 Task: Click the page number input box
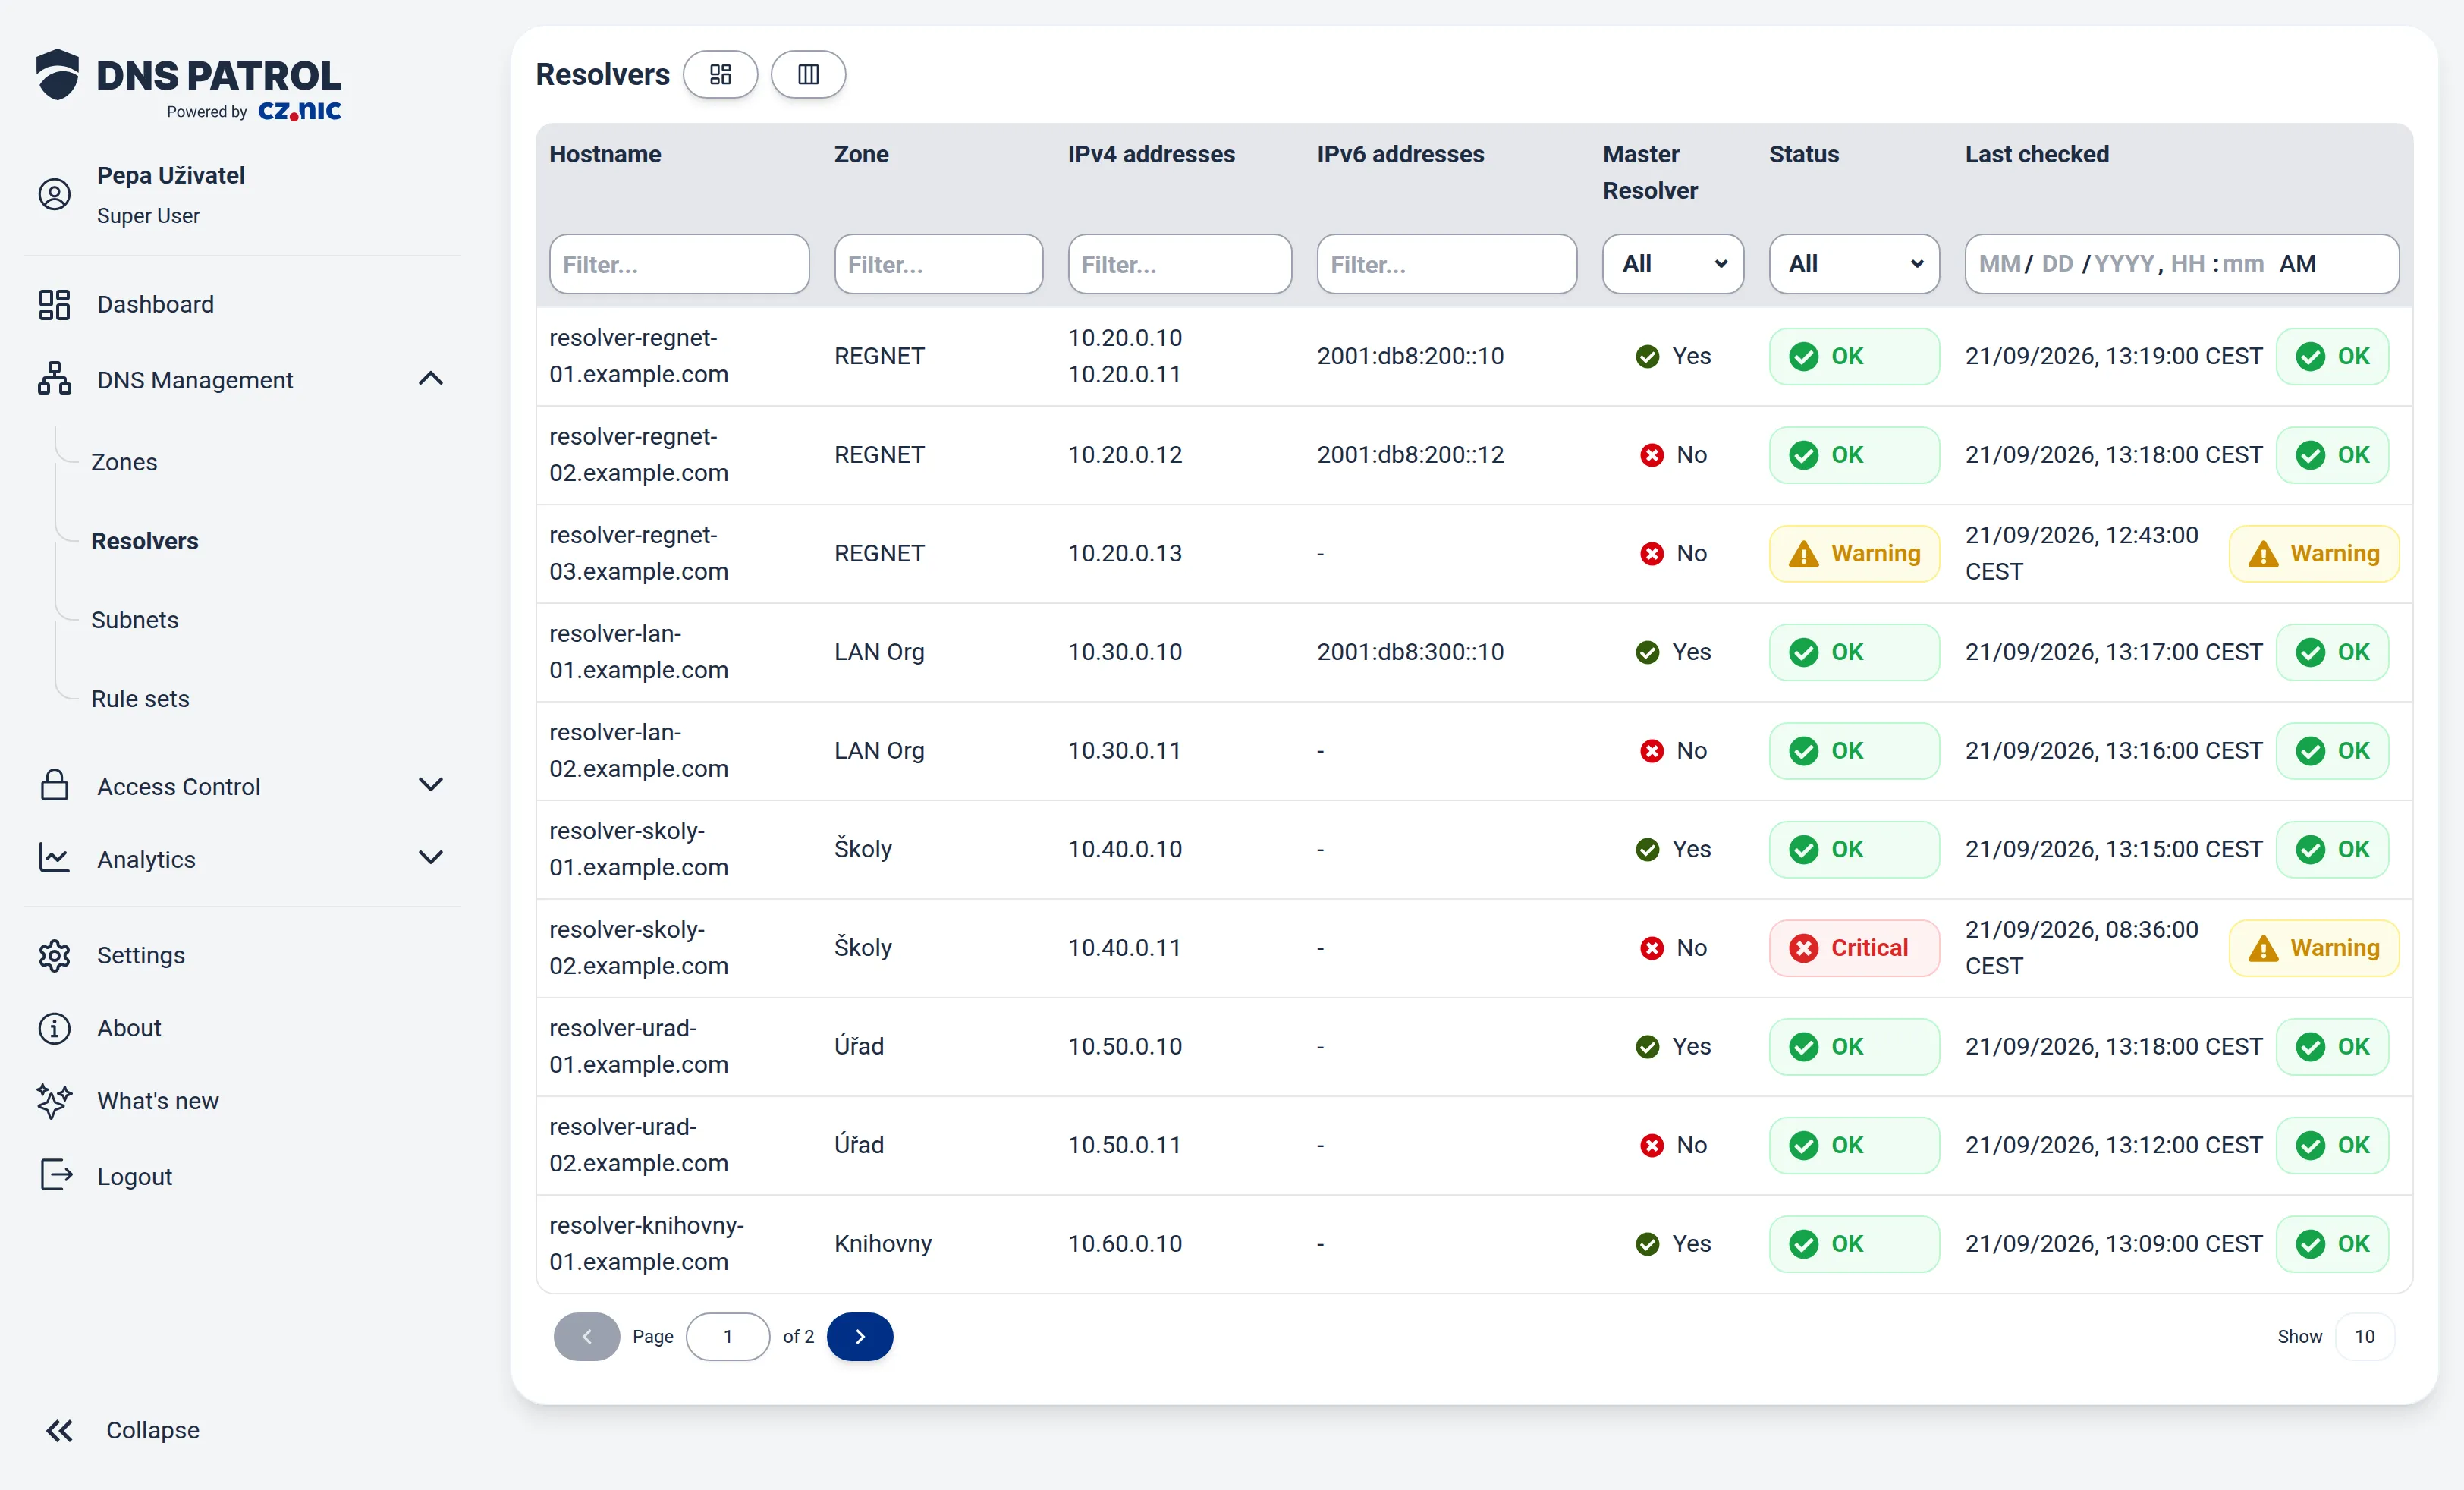(x=728, y=1336)
